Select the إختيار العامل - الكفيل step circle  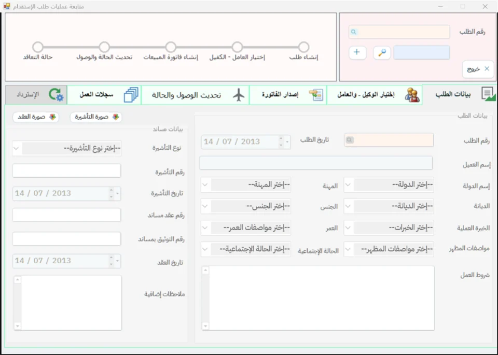(237, 47)
